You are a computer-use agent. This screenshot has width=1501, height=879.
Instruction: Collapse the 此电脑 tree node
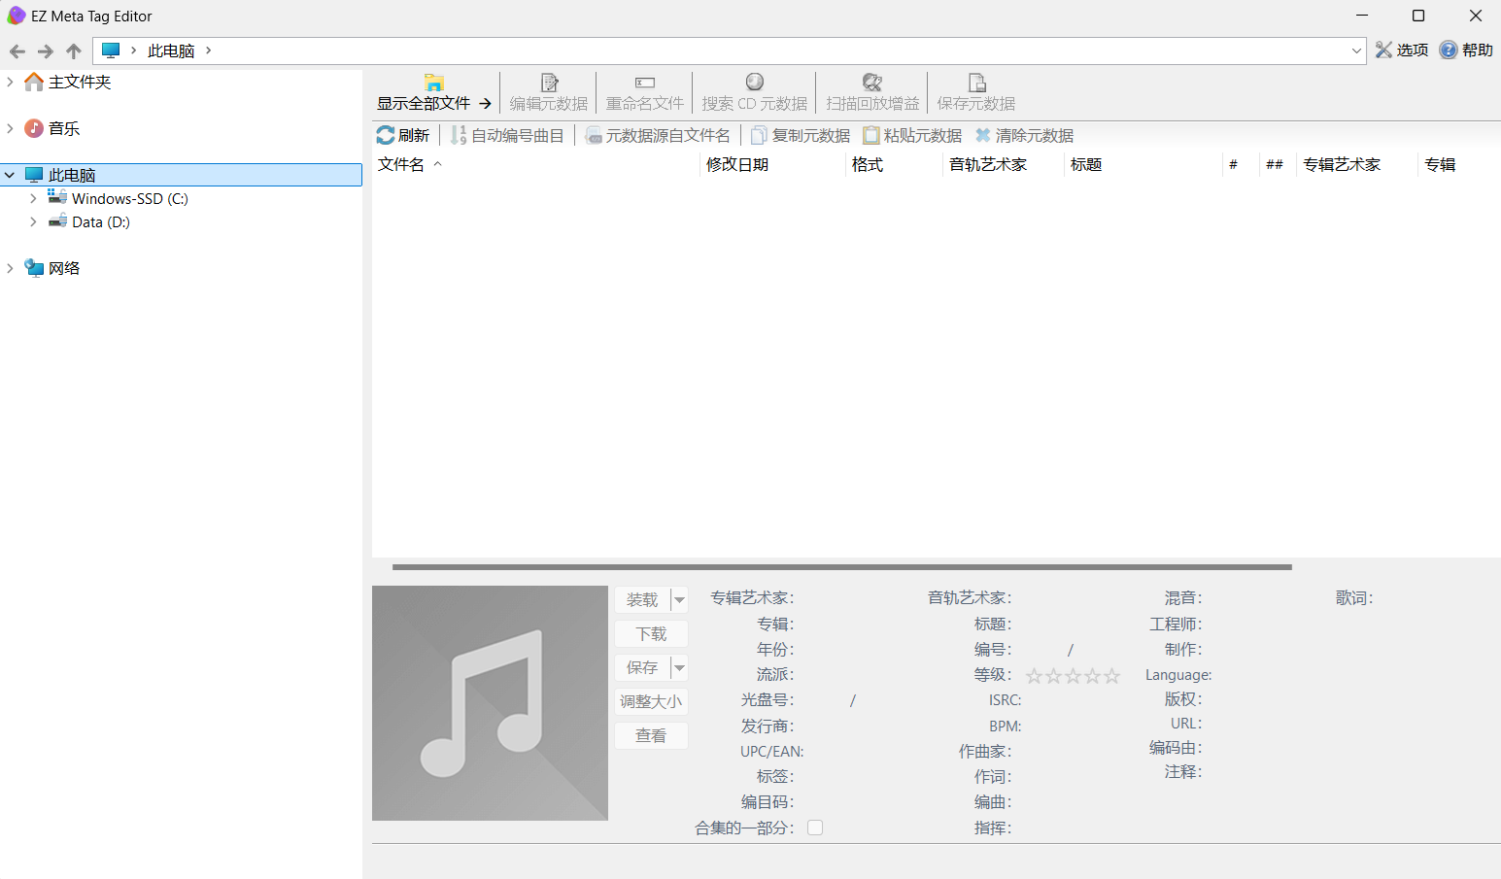(10, 176)
